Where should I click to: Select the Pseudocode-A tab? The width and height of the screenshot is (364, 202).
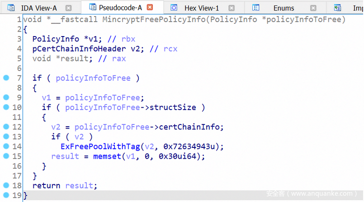(120, 8)
